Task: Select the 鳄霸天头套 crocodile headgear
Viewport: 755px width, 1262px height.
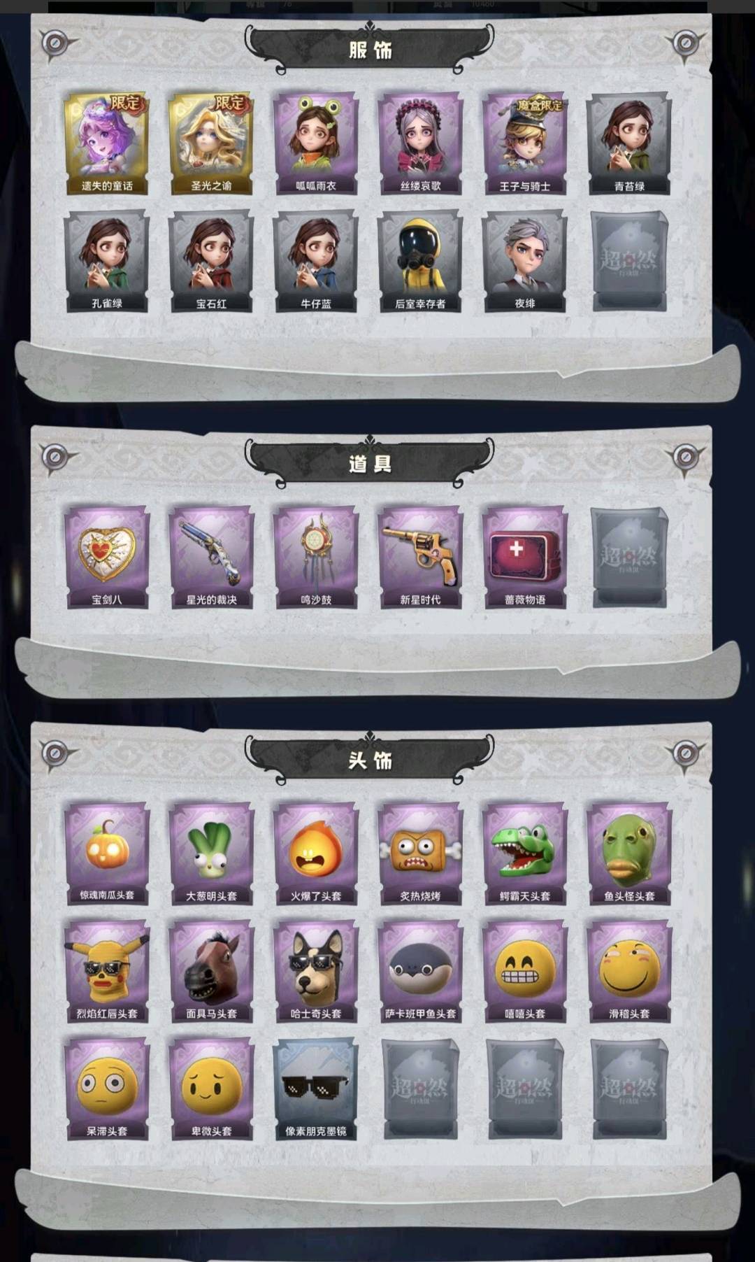Action: [x=525, y=853]
